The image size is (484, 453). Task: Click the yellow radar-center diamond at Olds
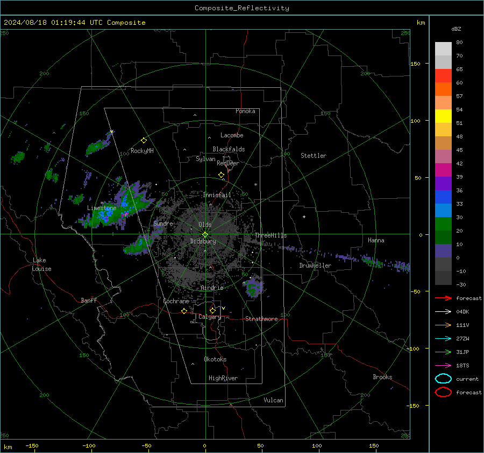point(205,235)
